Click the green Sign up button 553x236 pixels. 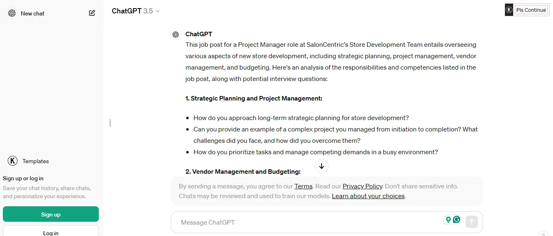(x=51, y=214)
